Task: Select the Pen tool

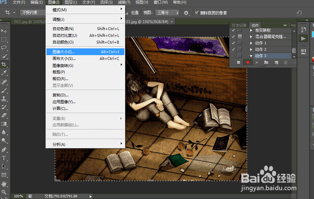Action: 4,150
